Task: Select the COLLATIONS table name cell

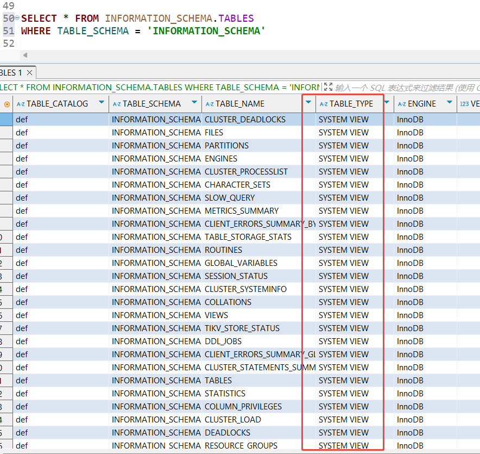Action: coord(258,302)
